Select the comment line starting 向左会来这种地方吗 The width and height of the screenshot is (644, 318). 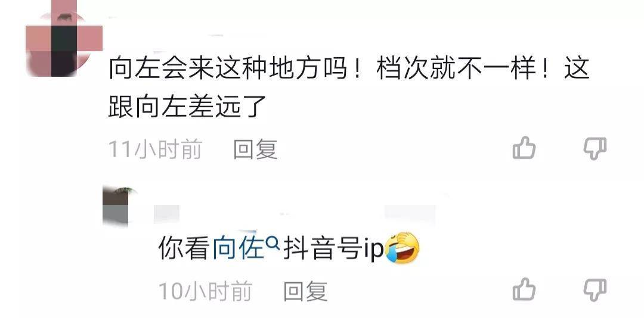click(349, 68)
